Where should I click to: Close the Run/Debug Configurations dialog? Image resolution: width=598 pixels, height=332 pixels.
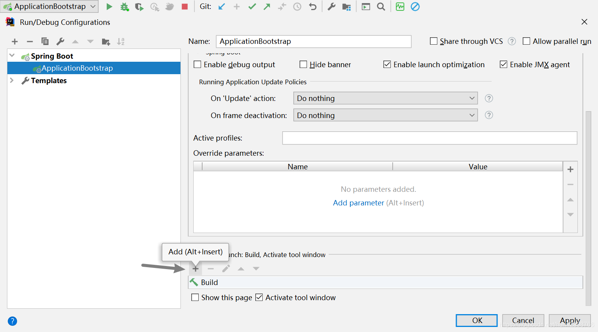(x=584, y=22)
